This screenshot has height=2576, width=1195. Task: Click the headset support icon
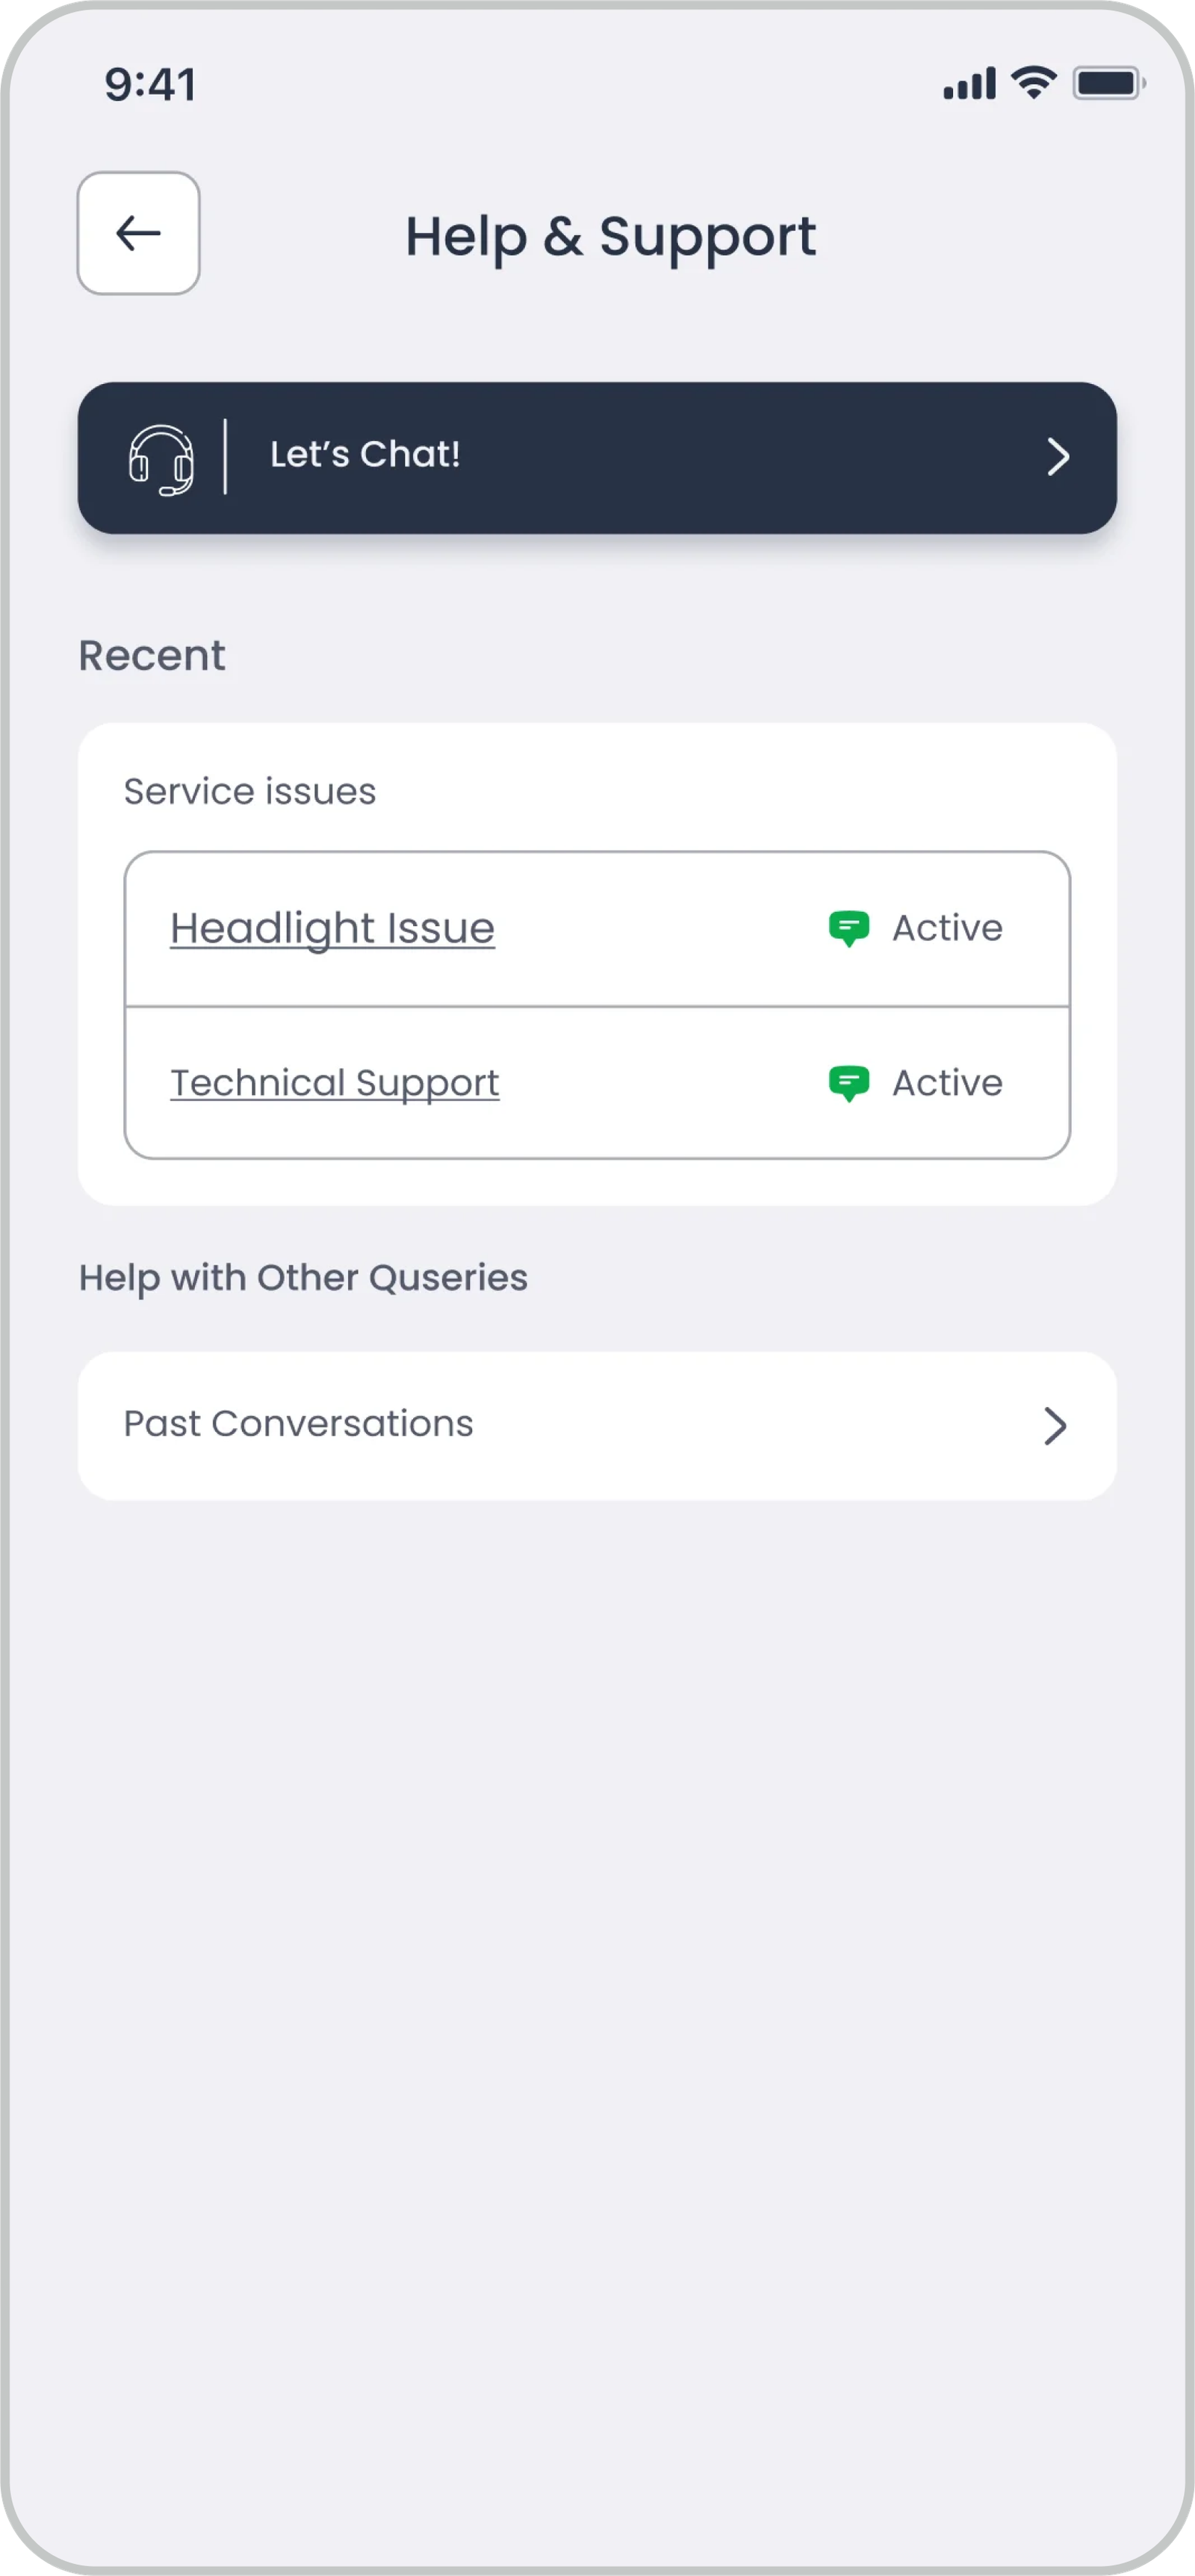pos(161,459)
